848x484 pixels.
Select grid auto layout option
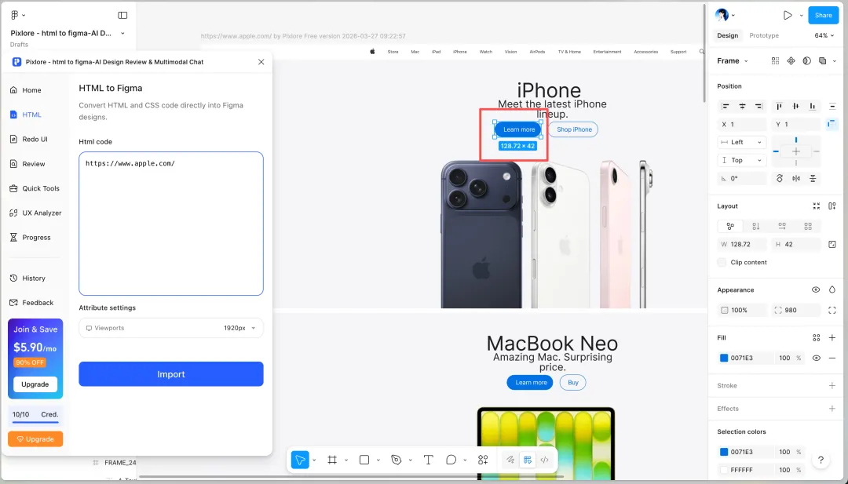pos(808,227)
